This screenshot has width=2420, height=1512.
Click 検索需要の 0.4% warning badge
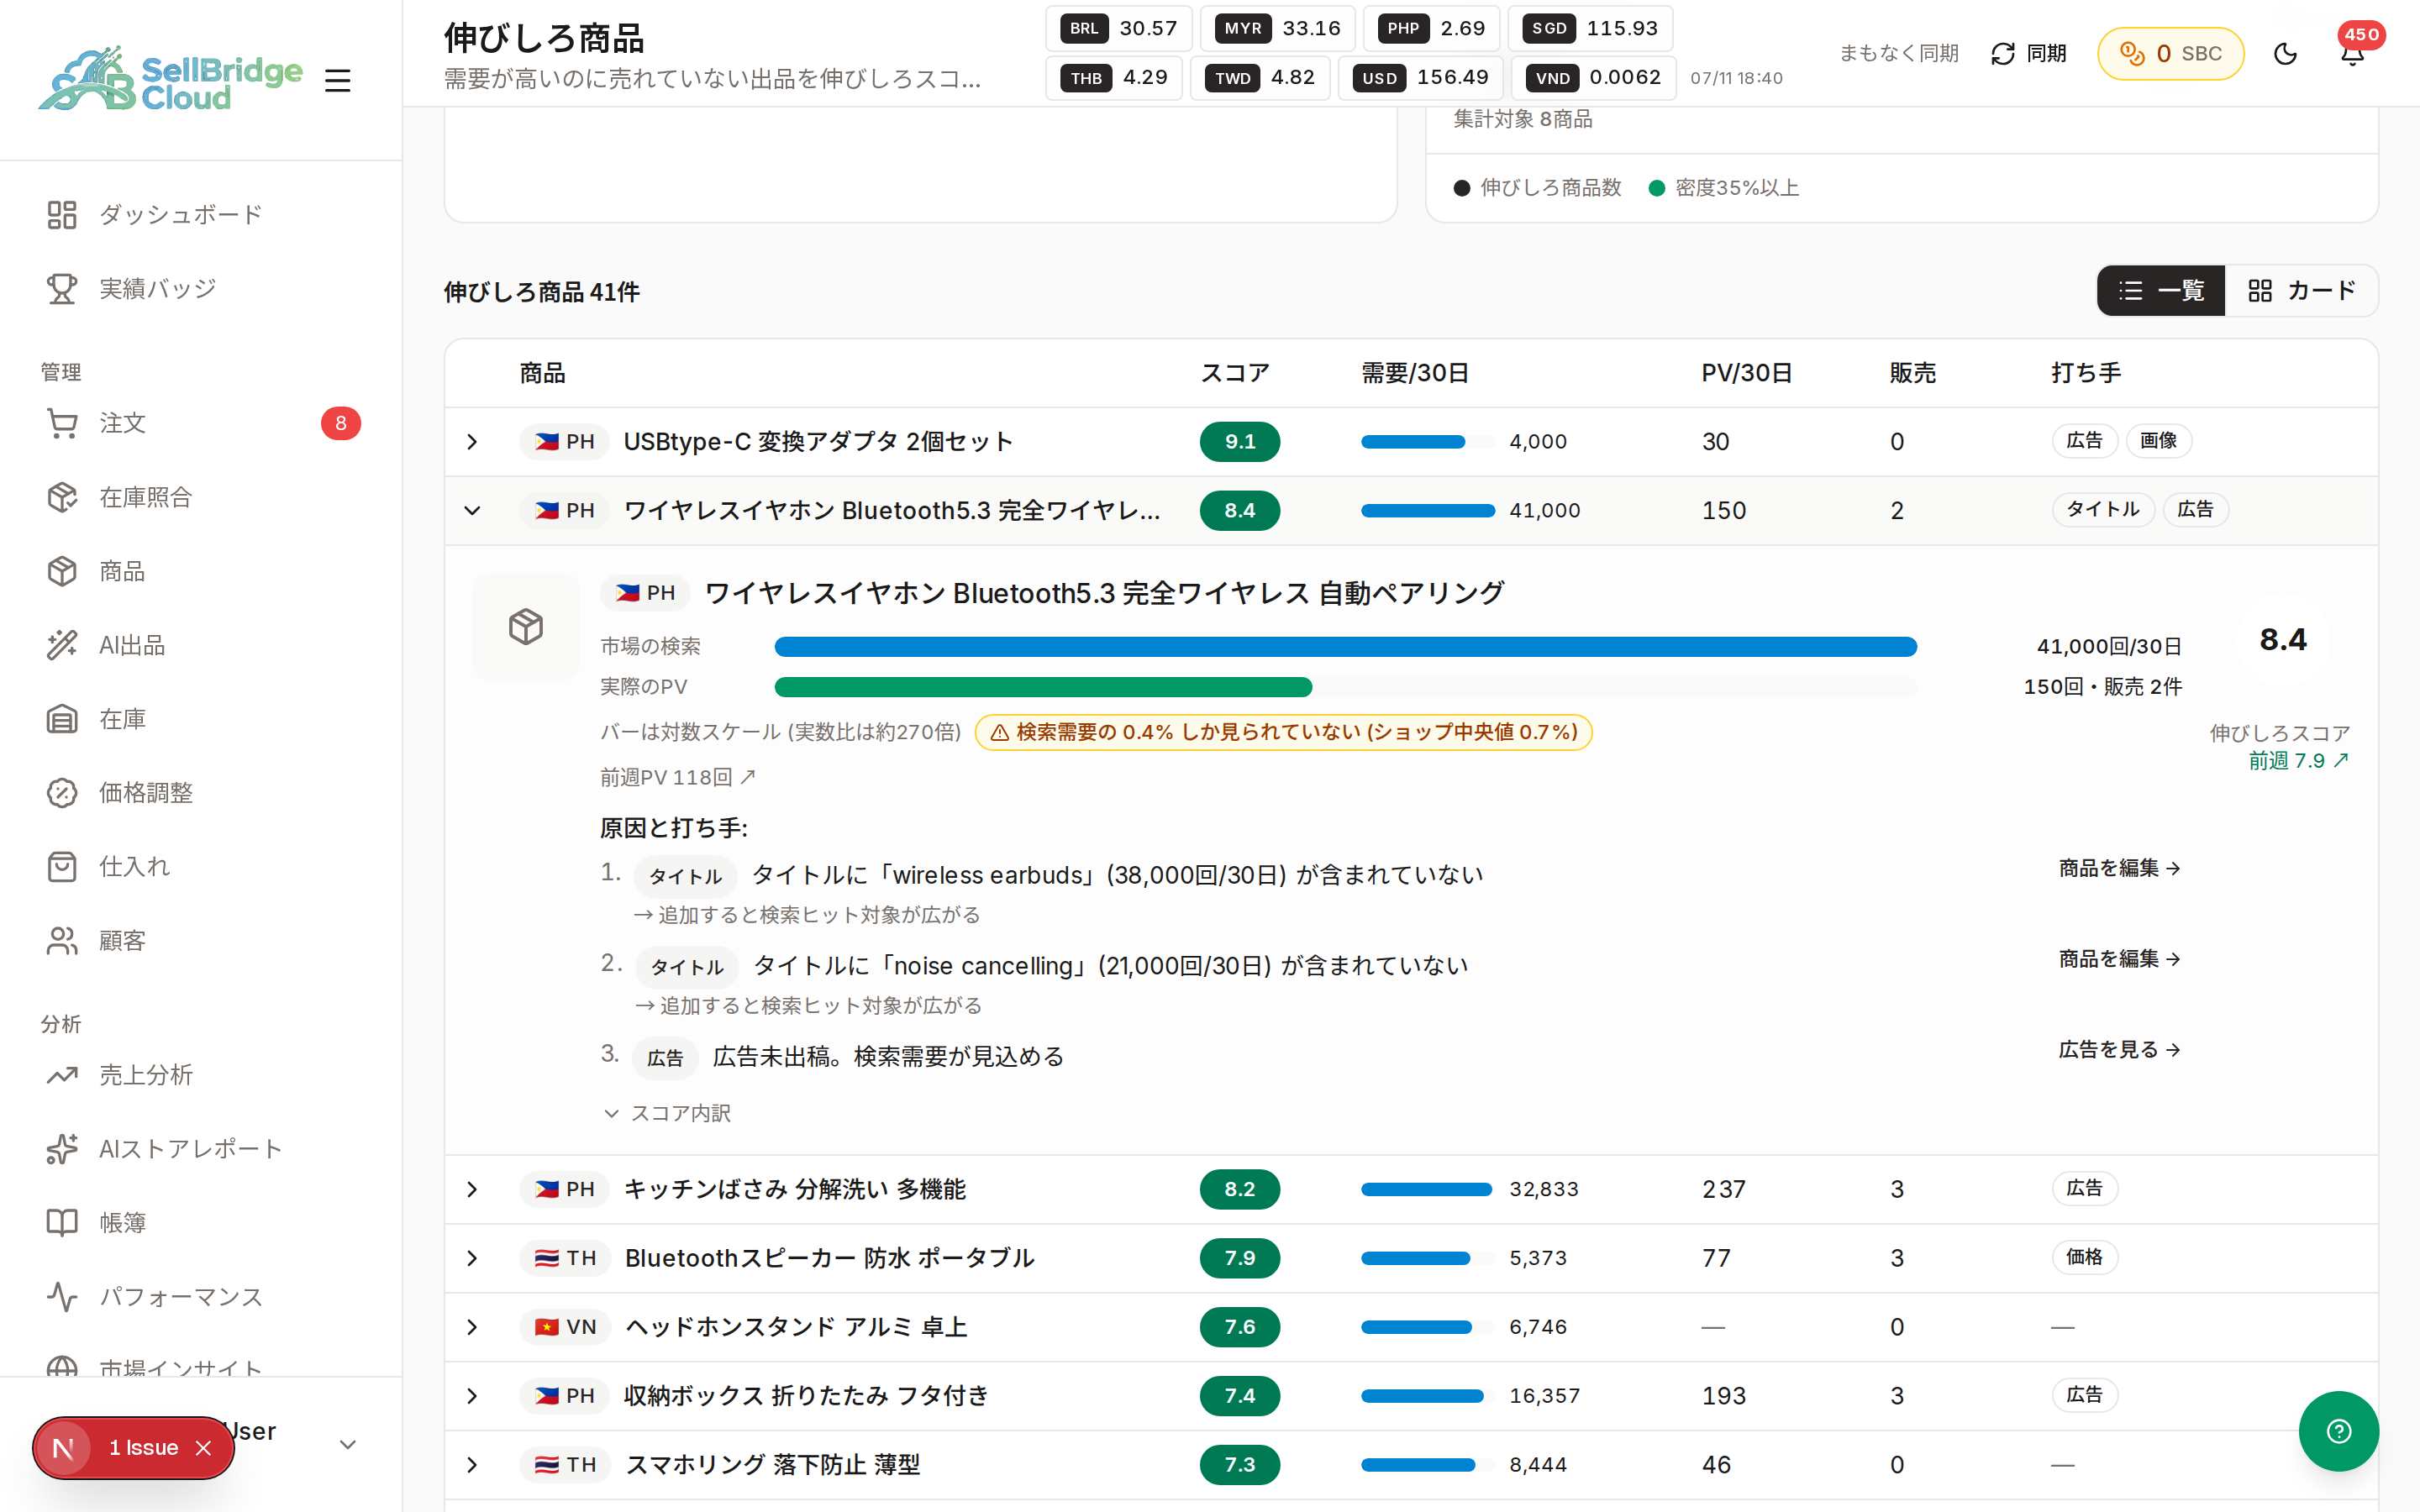coord(1284,733)
